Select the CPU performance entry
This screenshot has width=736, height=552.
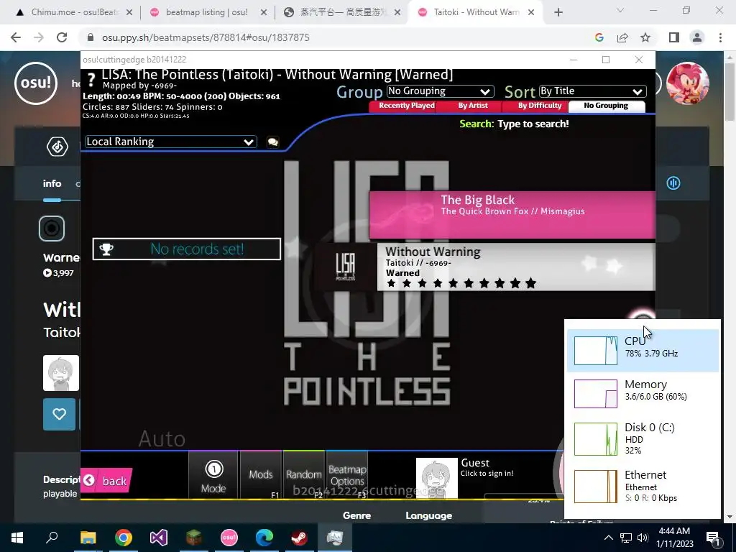point(643,350)
